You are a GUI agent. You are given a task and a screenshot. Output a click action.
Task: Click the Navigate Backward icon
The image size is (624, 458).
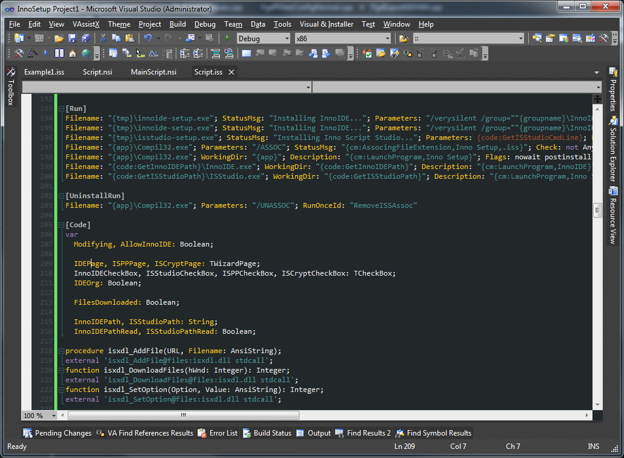190,38
